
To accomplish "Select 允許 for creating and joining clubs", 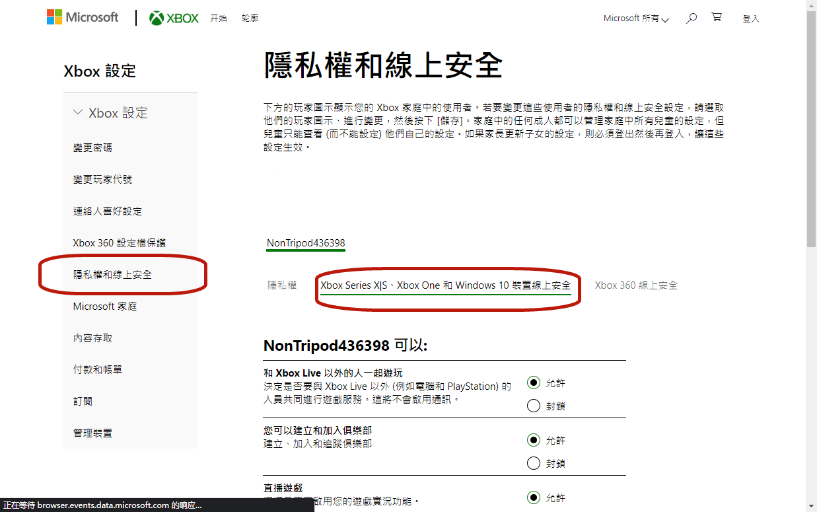I will click(534, 441).
